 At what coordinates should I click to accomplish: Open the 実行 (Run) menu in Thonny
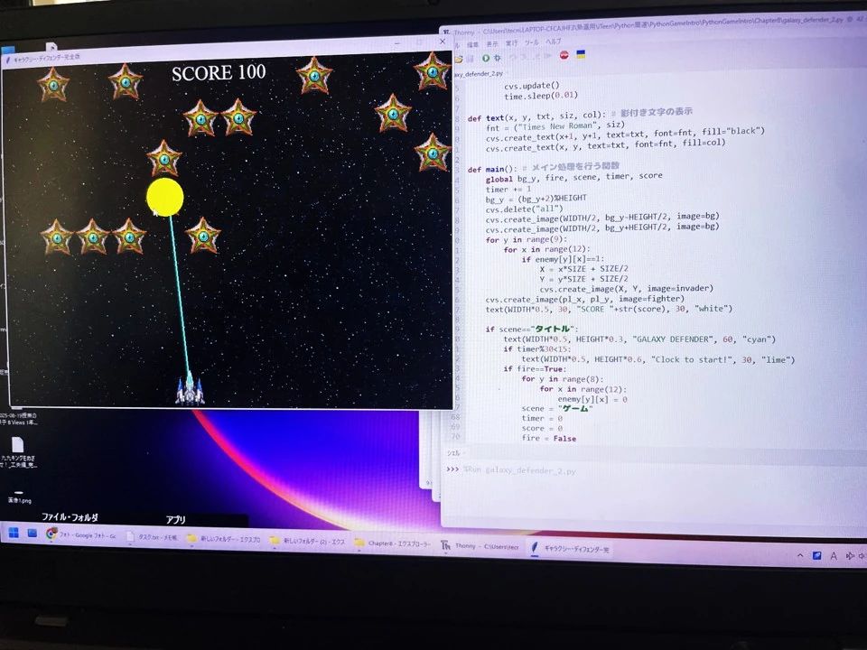click(511, 42)
